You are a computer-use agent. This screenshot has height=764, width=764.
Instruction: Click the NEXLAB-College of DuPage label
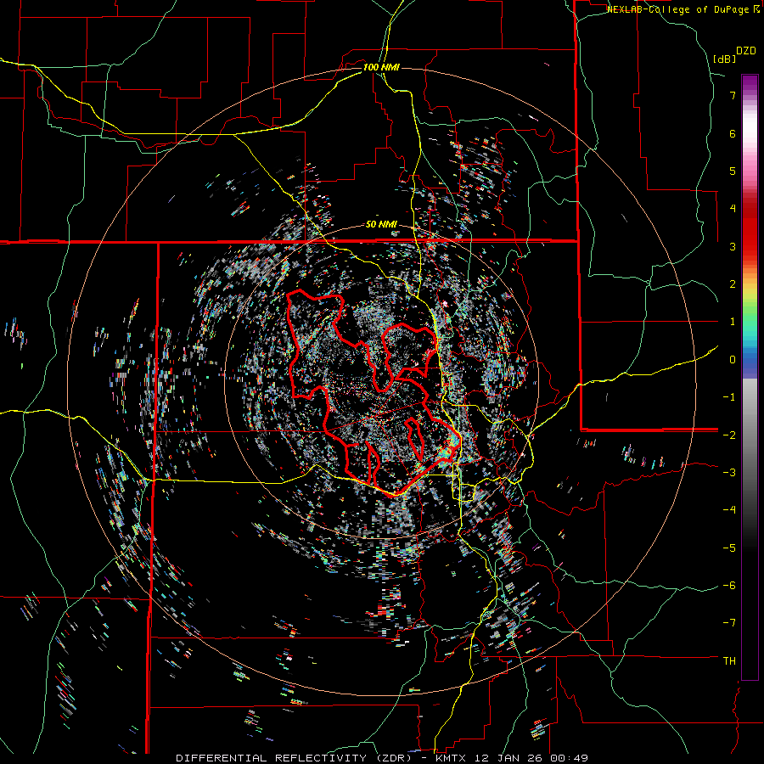[679, 9]
